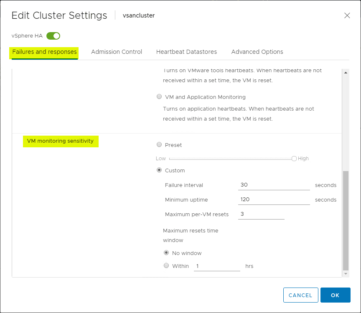This screenshot has height=313, width=361.
Task: Select the Within hours resets option
Action: click(166, 265)
